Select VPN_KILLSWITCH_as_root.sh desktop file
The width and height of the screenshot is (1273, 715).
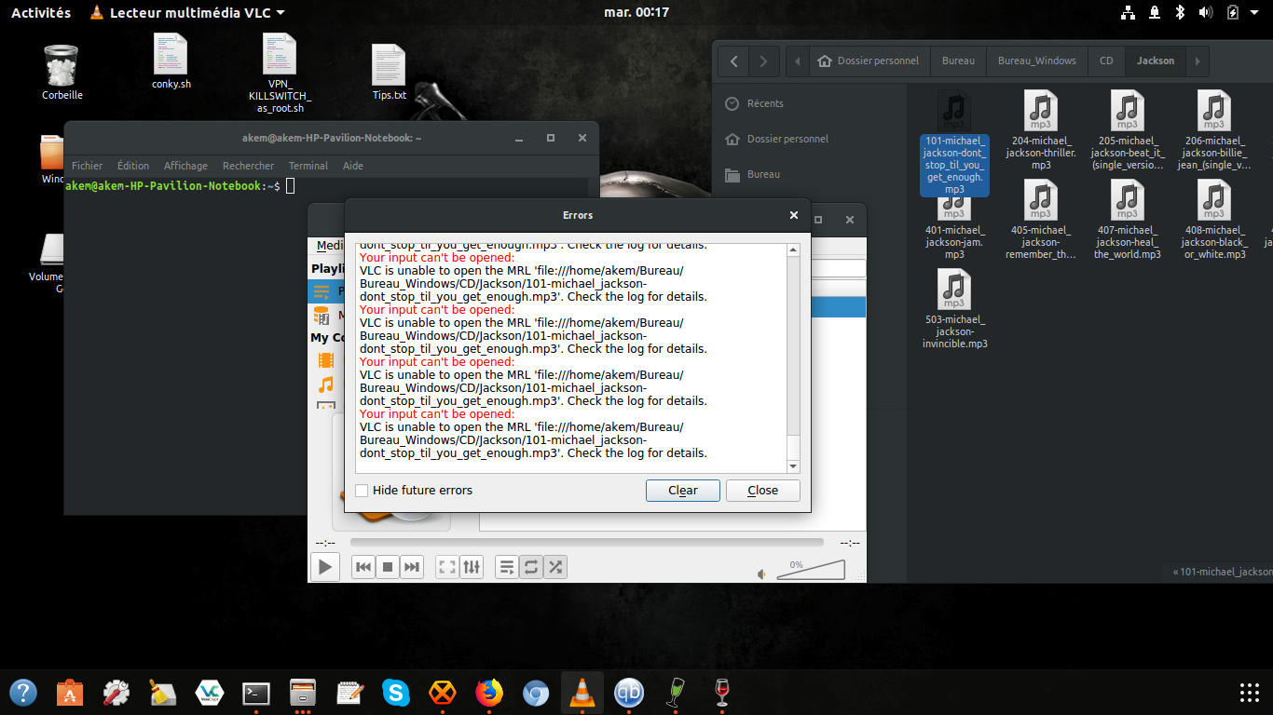280,73
